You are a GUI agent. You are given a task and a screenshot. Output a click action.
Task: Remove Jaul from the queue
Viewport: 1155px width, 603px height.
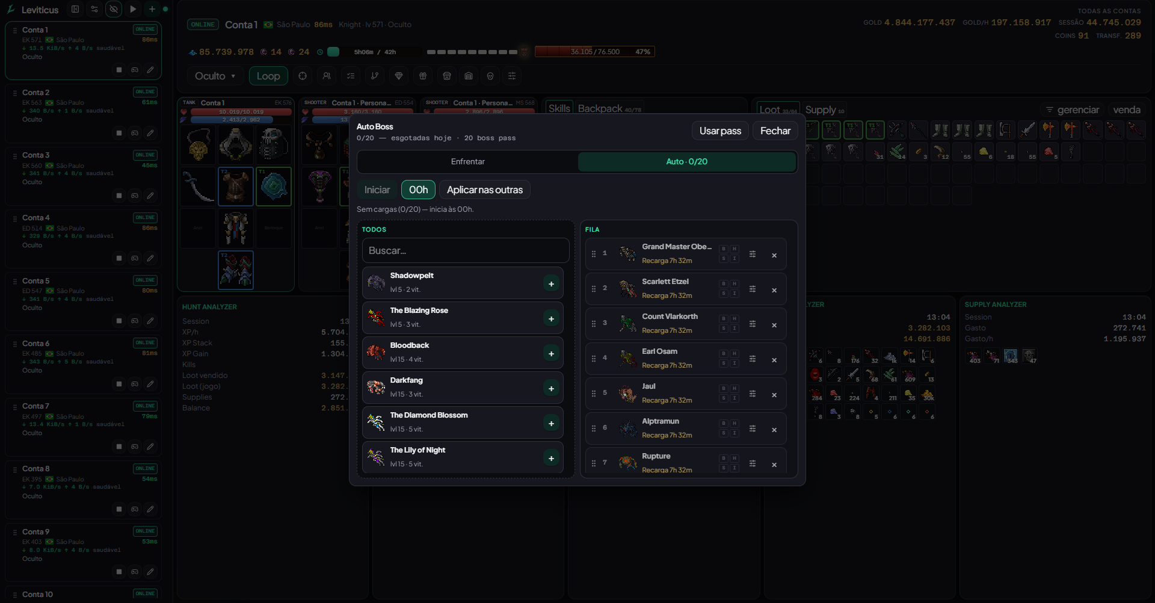[x=774, y=395]
